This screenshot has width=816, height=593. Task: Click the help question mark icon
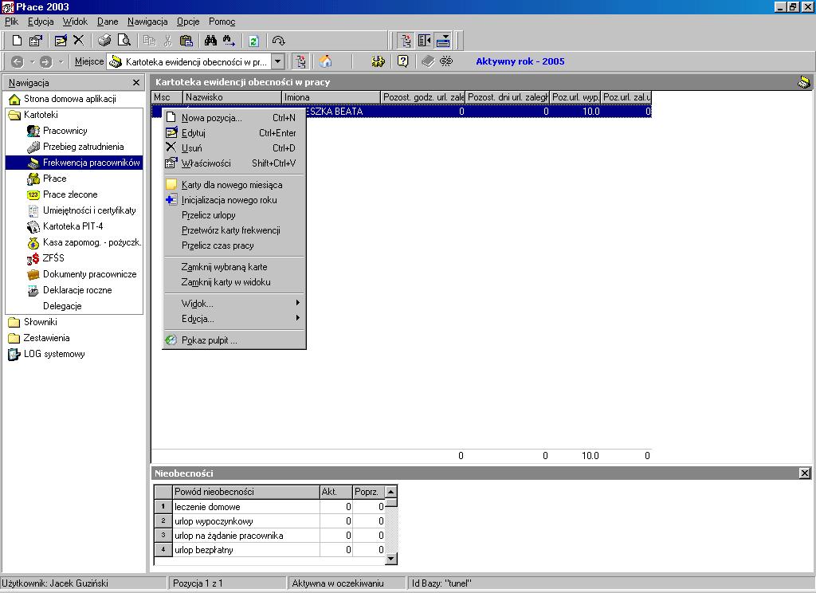(x=402, y=61)
